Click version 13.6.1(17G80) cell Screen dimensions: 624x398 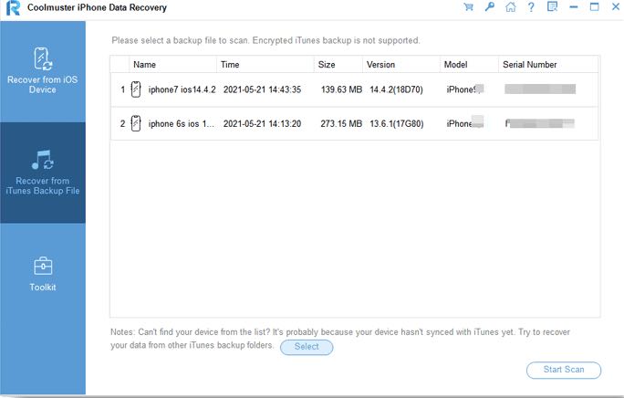point(396,124)
